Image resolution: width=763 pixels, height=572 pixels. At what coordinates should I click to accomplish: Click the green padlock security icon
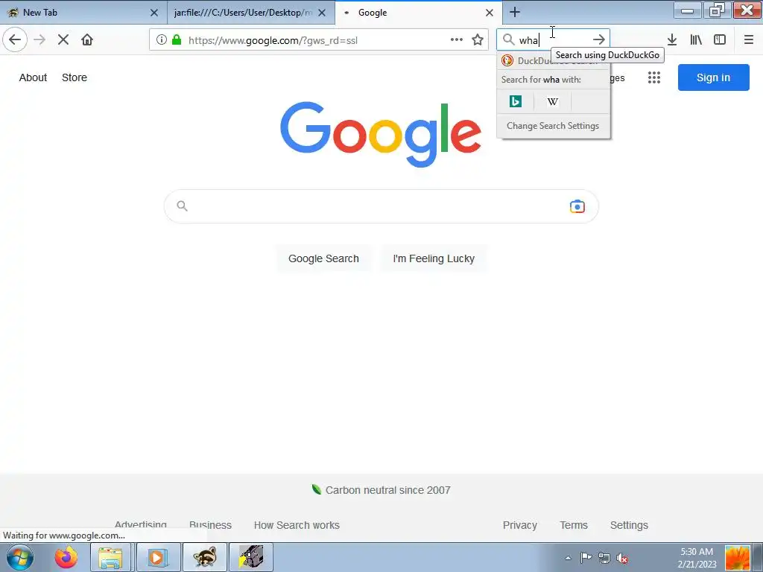(x=177, y=40)
